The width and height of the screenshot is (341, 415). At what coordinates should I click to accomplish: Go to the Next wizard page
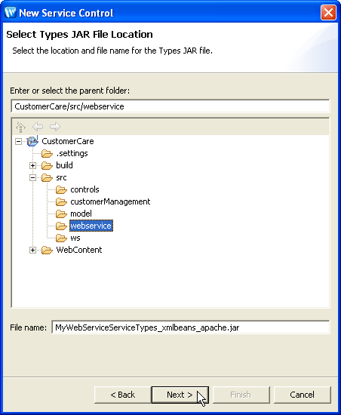coord(180,395)
